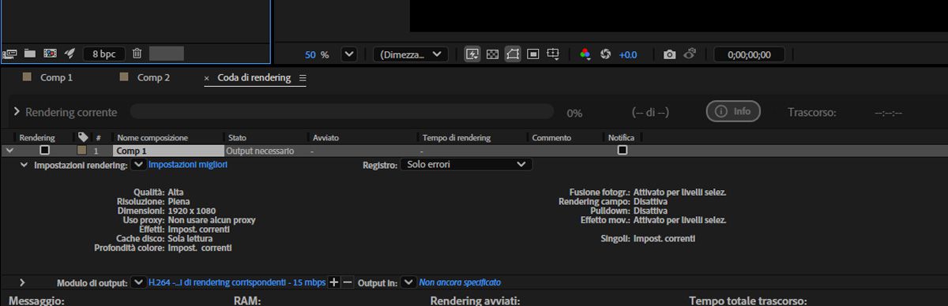
Task: Click the render progress bar
Action: point(342,112)
